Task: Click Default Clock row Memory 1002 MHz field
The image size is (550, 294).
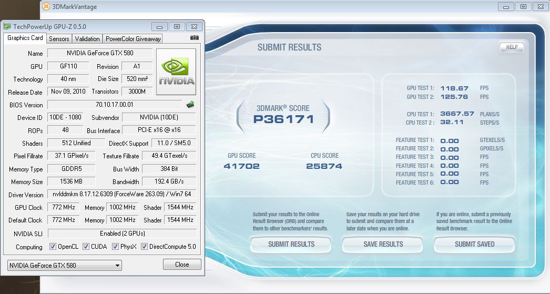Action: [x=123, y=220]
